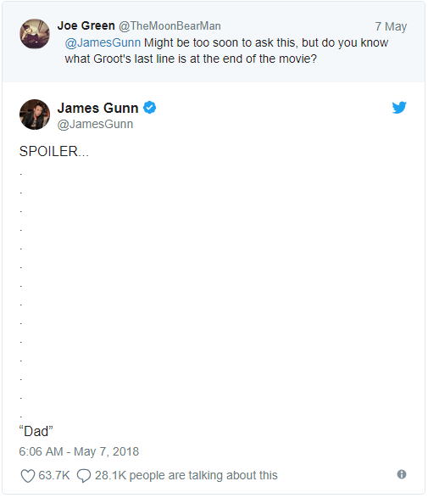Open James Gunn's profile picture
428x498 pixels.
(x=35, y=115)
